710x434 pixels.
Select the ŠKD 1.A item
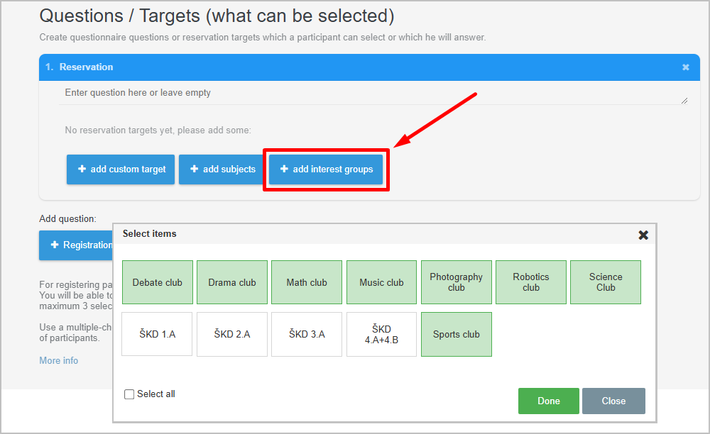tap(157, 334)
